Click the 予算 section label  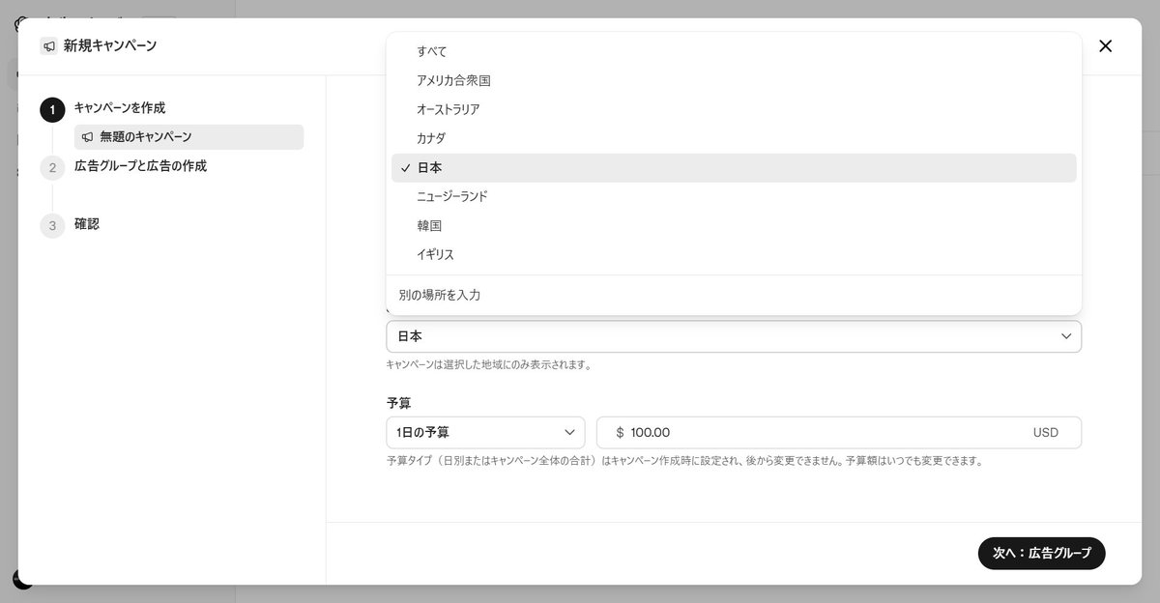(x=398, y=403)
